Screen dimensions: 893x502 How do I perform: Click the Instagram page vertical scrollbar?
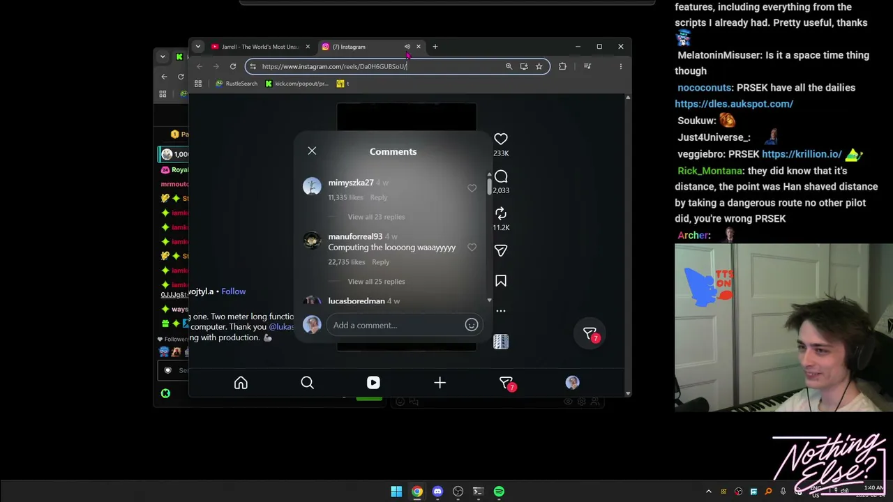point(628,245)
